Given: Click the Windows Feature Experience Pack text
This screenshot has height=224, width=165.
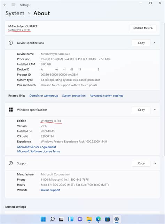Looking at the screenshot, I should click(x=74, y=141).
